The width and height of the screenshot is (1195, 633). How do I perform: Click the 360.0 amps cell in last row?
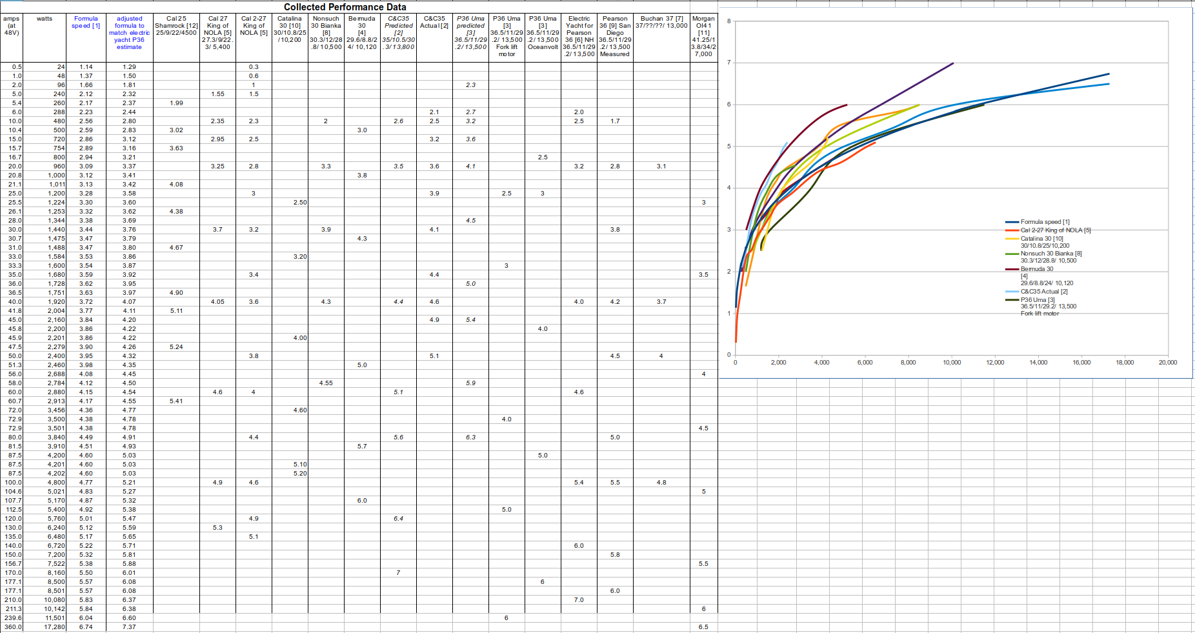click(13, 627)
